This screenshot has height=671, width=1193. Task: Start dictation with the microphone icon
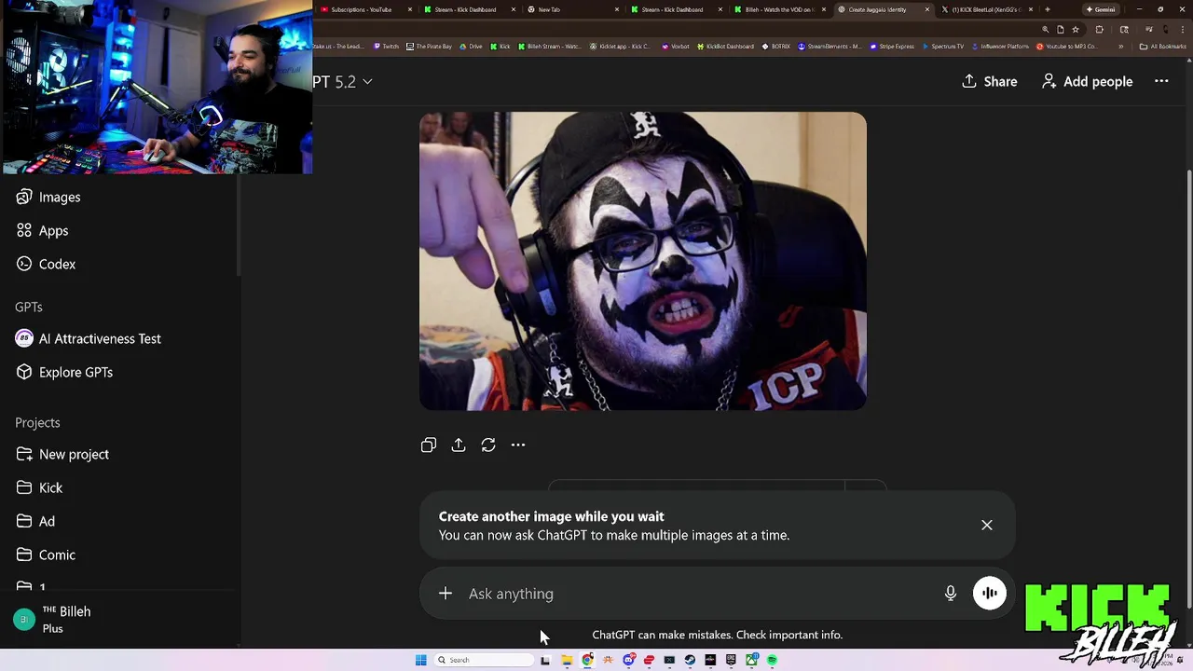pyautogui.click(x=951, y=594)
